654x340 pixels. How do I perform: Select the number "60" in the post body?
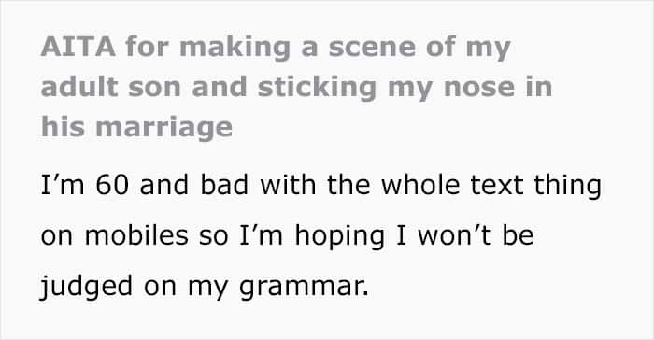112,185
